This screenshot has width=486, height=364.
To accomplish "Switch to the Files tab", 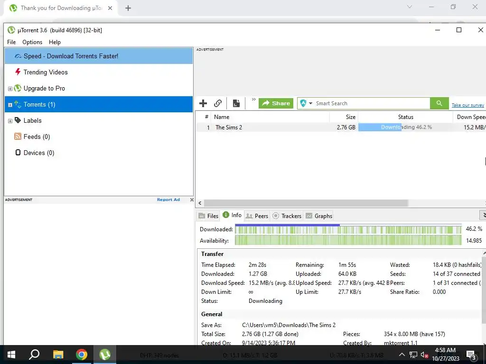I will [208, 216].
